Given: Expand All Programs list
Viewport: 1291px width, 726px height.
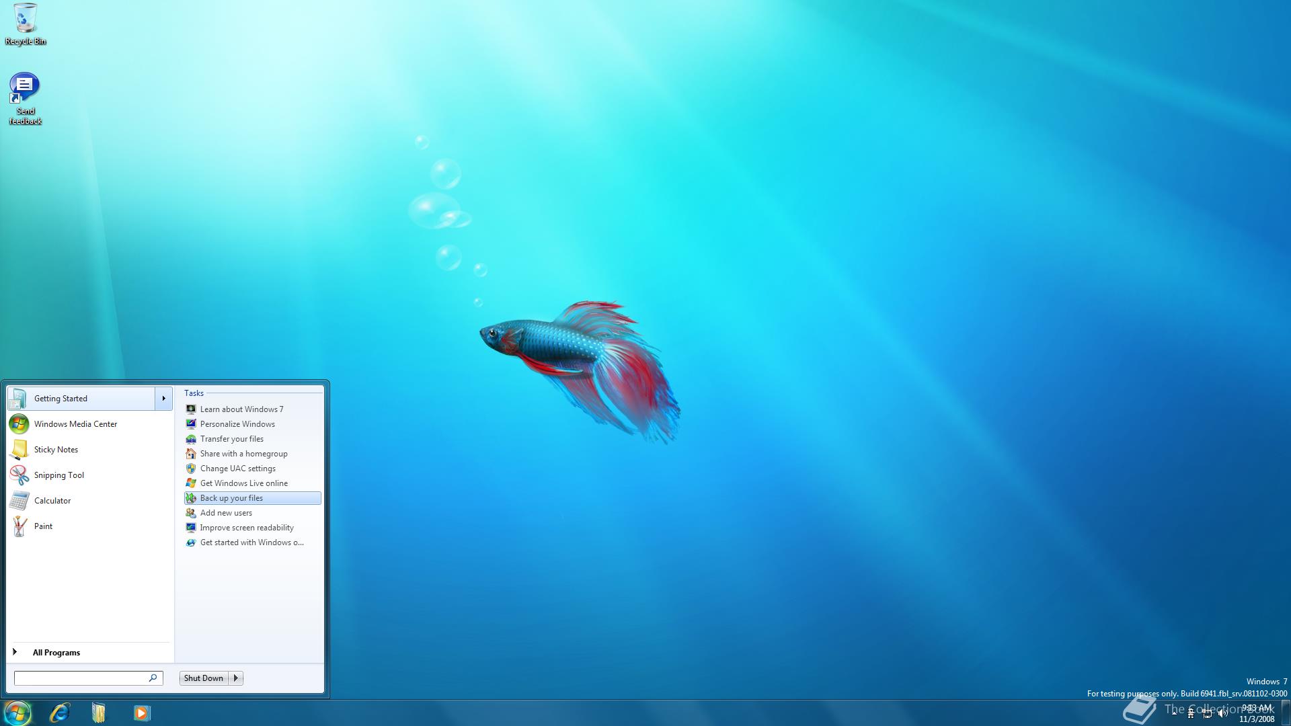Looking at the screenshot, I should click(x=90, y=653).
